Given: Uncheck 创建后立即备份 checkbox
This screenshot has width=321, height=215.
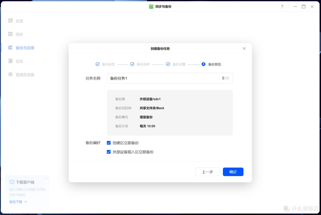Looking at the screenshot, I should click(109, 143).
